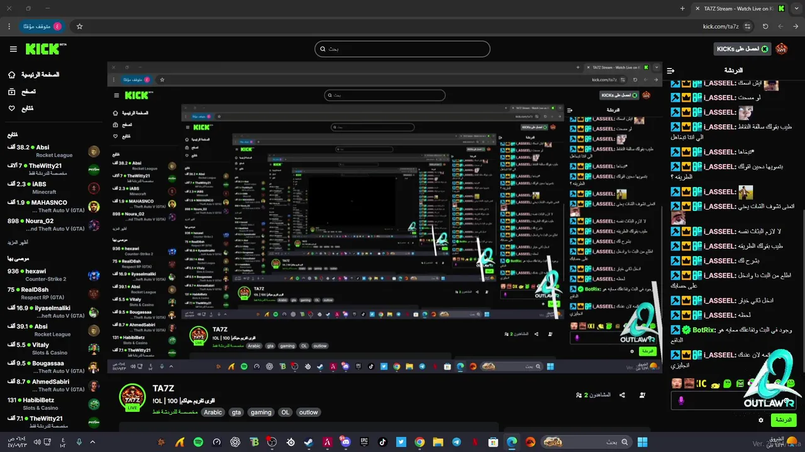The width and height of the screenshot is (805, 452).
Task: Open Noura_G2 channel in sidebar
Action: tap(53, 225)
